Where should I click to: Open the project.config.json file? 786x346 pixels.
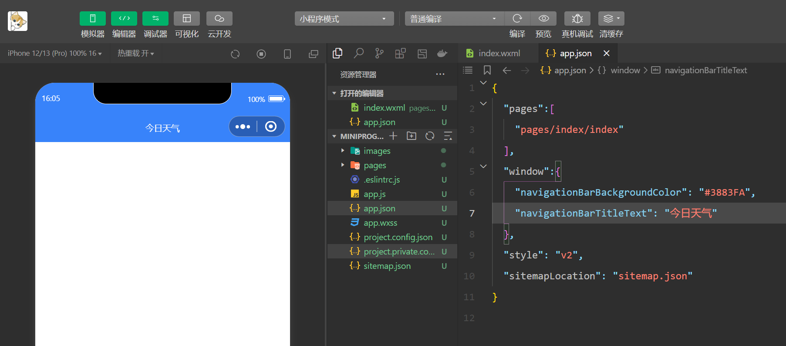click(x=392, y=237)
